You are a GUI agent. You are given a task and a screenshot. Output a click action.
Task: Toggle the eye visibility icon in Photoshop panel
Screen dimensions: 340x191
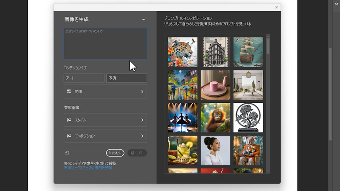coord(336,4)
